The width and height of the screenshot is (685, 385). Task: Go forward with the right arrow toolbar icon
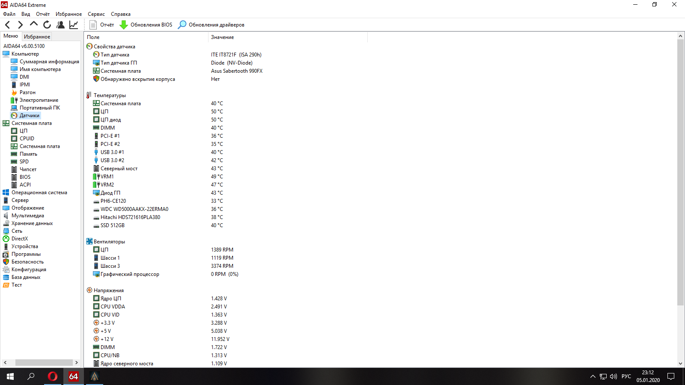pos(20,25)
